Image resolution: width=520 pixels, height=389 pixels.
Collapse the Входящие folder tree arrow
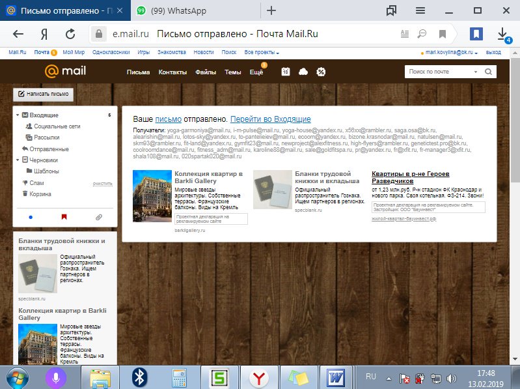(18, 115)
